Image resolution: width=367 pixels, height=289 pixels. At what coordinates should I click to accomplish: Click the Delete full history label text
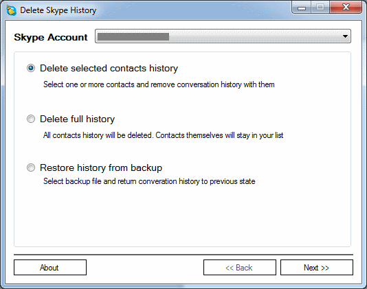pyautogui.click(x=77, y=119)
